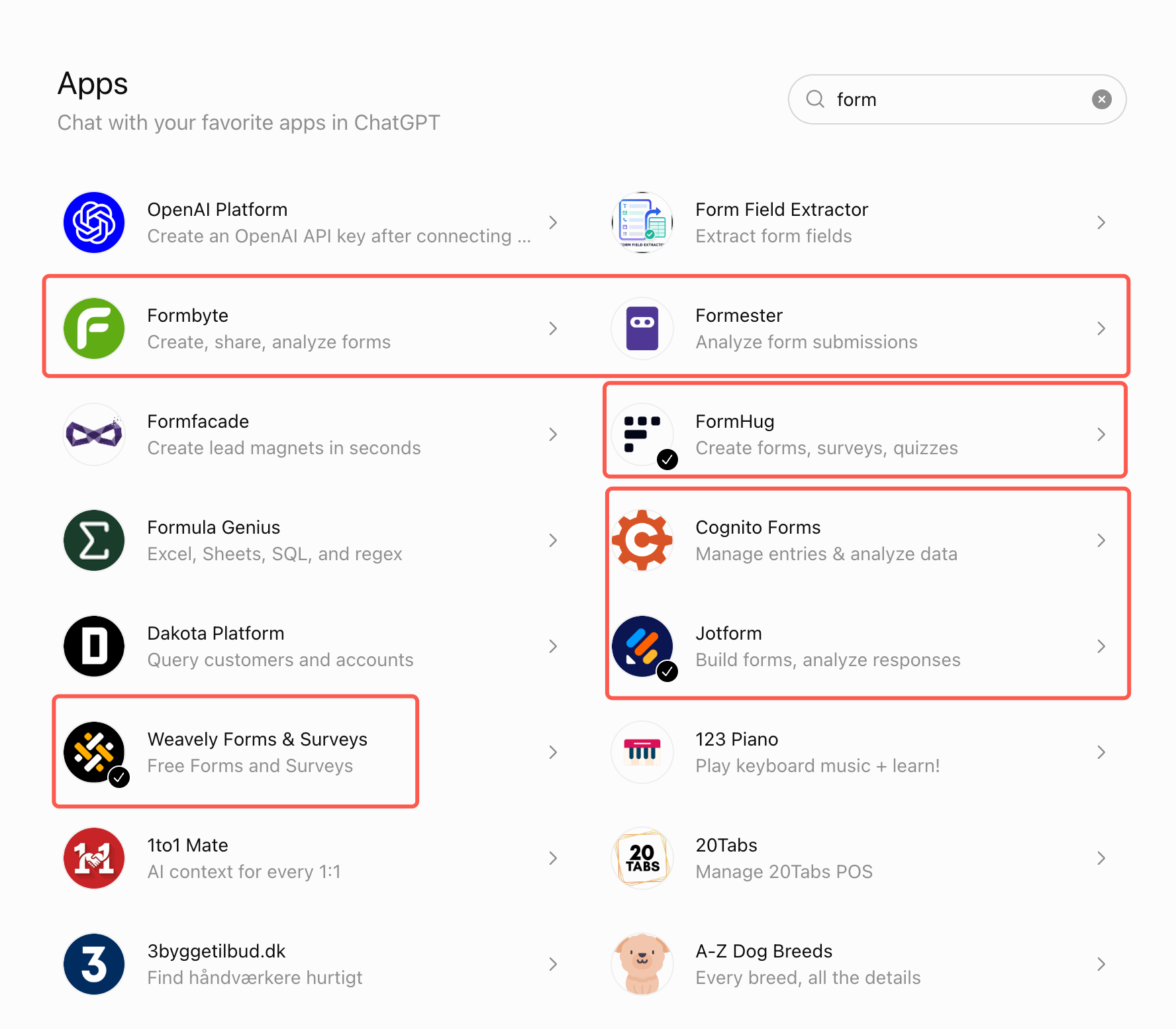Click the 'OpenAI Platform' title
This screenshot has height=1029, width=1176.
pyautogui.click(x=217, y=210)
